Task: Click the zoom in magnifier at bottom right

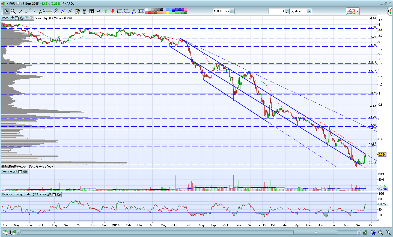Action: [388, 232]
